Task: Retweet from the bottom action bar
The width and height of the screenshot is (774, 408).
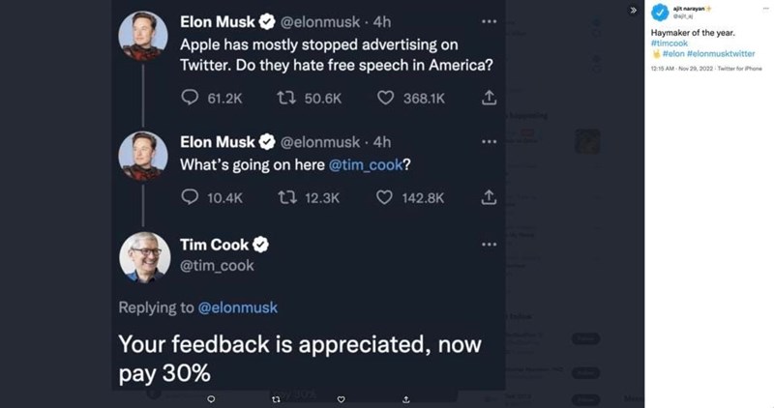Action: 276,398
